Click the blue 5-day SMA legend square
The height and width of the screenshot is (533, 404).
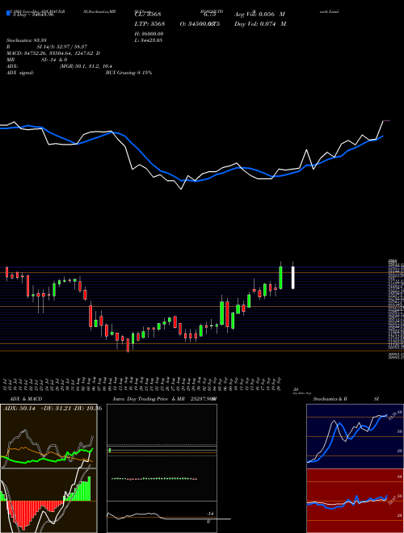pyautogui.click(x=8, y=14)
